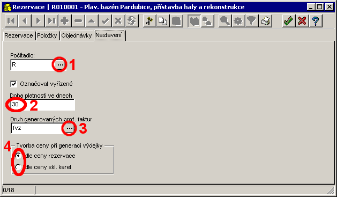Image resolution: width=337 pixels, height=197 pixels.
Task: Refresh data with circular arrows icon
Action: (132, 21)
